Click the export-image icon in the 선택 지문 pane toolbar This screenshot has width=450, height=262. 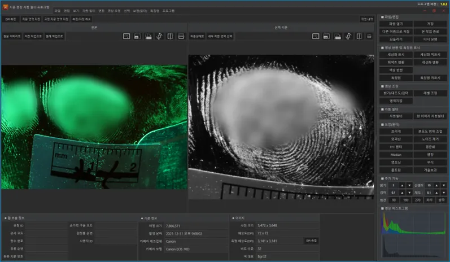pos(338,36)
